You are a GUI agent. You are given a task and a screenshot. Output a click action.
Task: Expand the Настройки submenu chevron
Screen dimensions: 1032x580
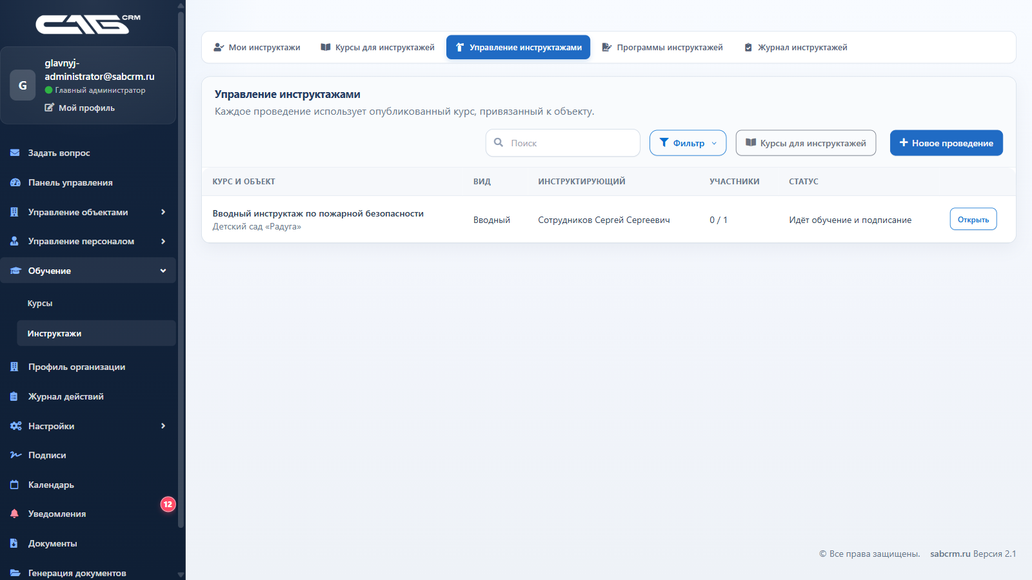coord(163,426)
